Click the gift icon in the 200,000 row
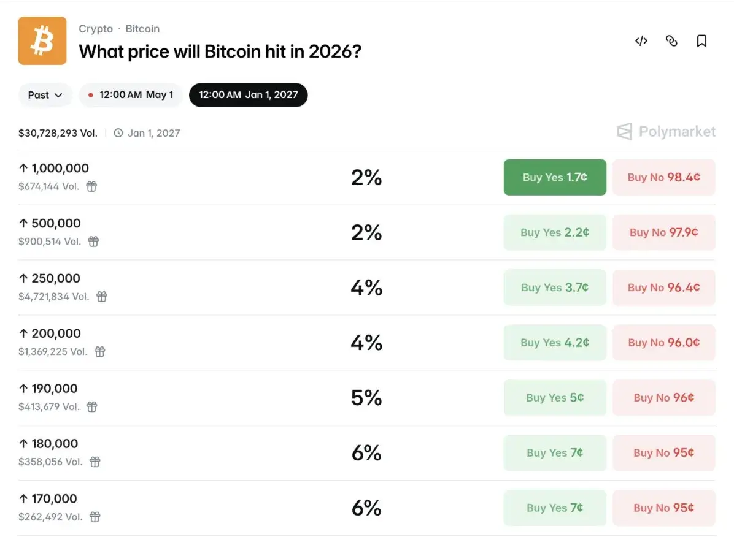Image resolution: width=734 pixels, height=537 pixels. (x=99, y=352)
